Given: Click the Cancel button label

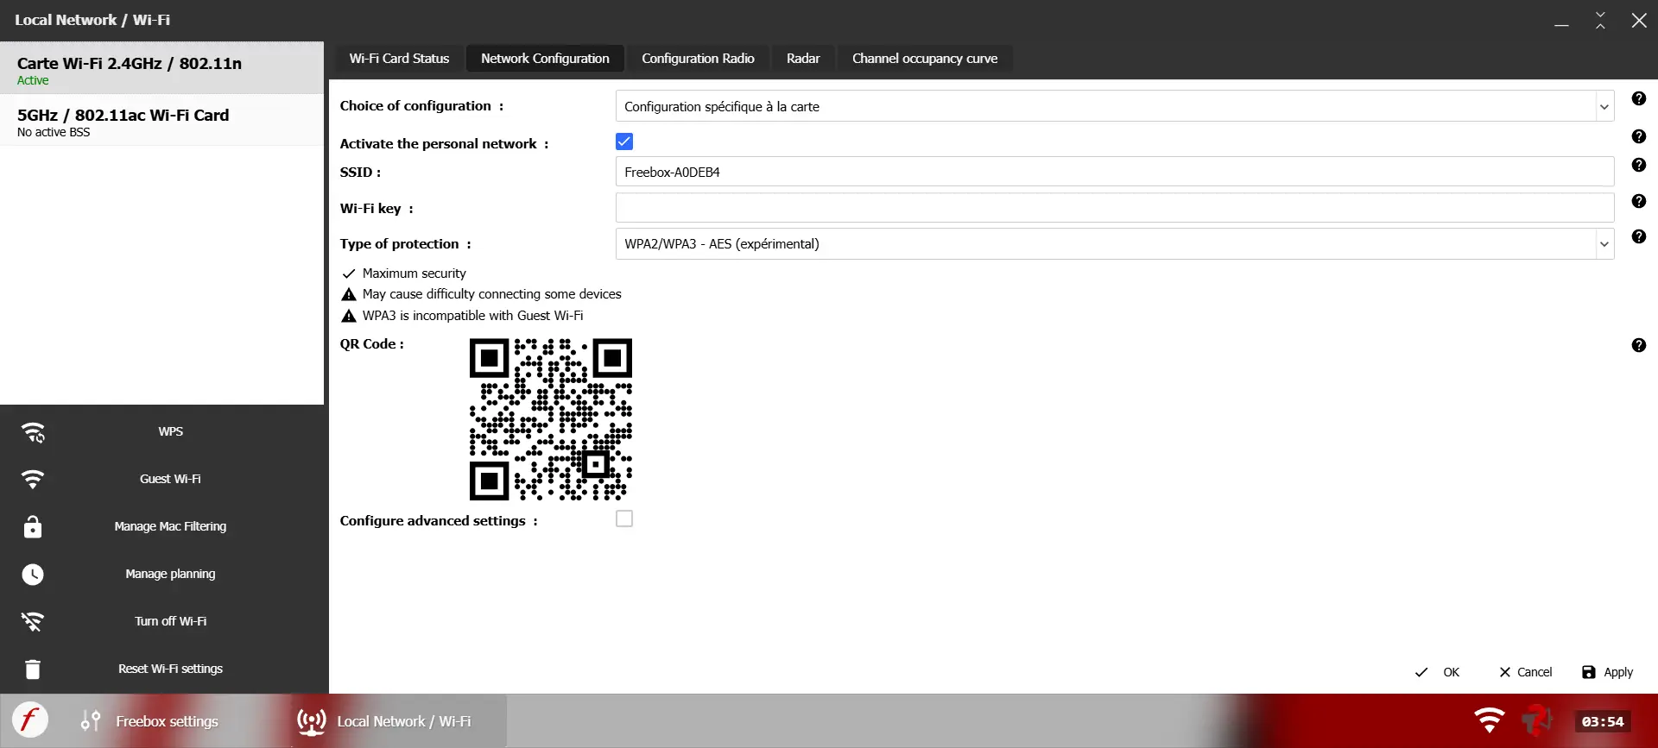Looking at the screenshot, I should [1535, 672].
